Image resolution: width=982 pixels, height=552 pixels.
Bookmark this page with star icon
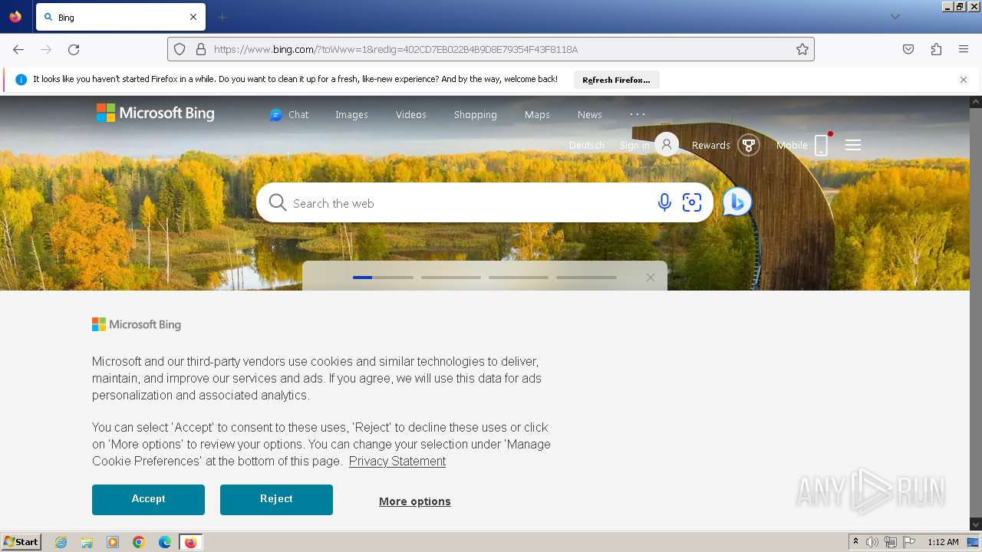802,49
